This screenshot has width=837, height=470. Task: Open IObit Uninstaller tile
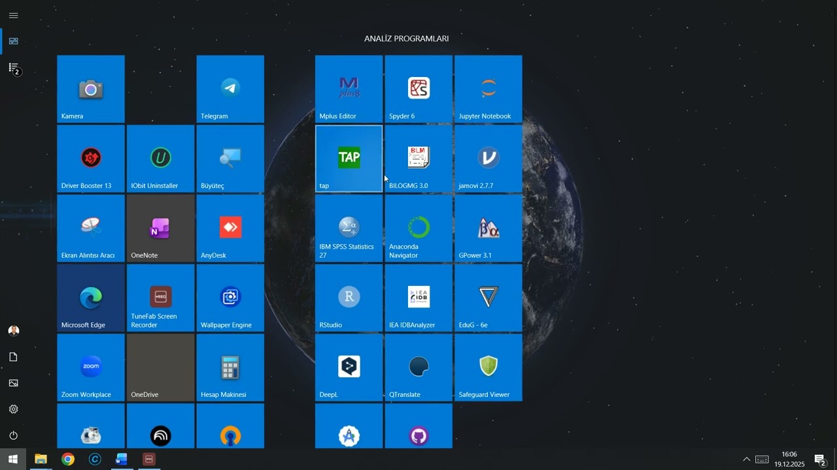coord(161,159)
